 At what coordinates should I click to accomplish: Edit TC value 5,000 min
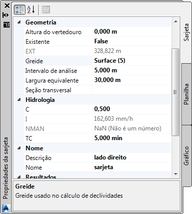[x=132, y=138]
